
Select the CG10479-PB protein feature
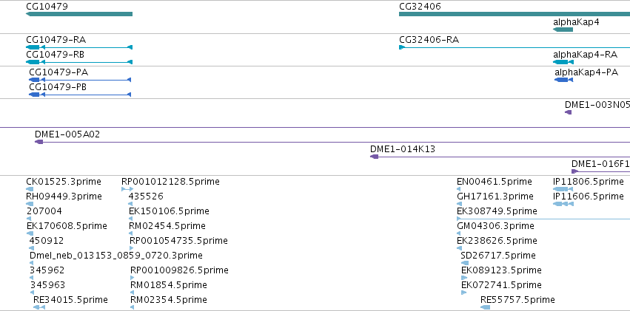(80, 95)
